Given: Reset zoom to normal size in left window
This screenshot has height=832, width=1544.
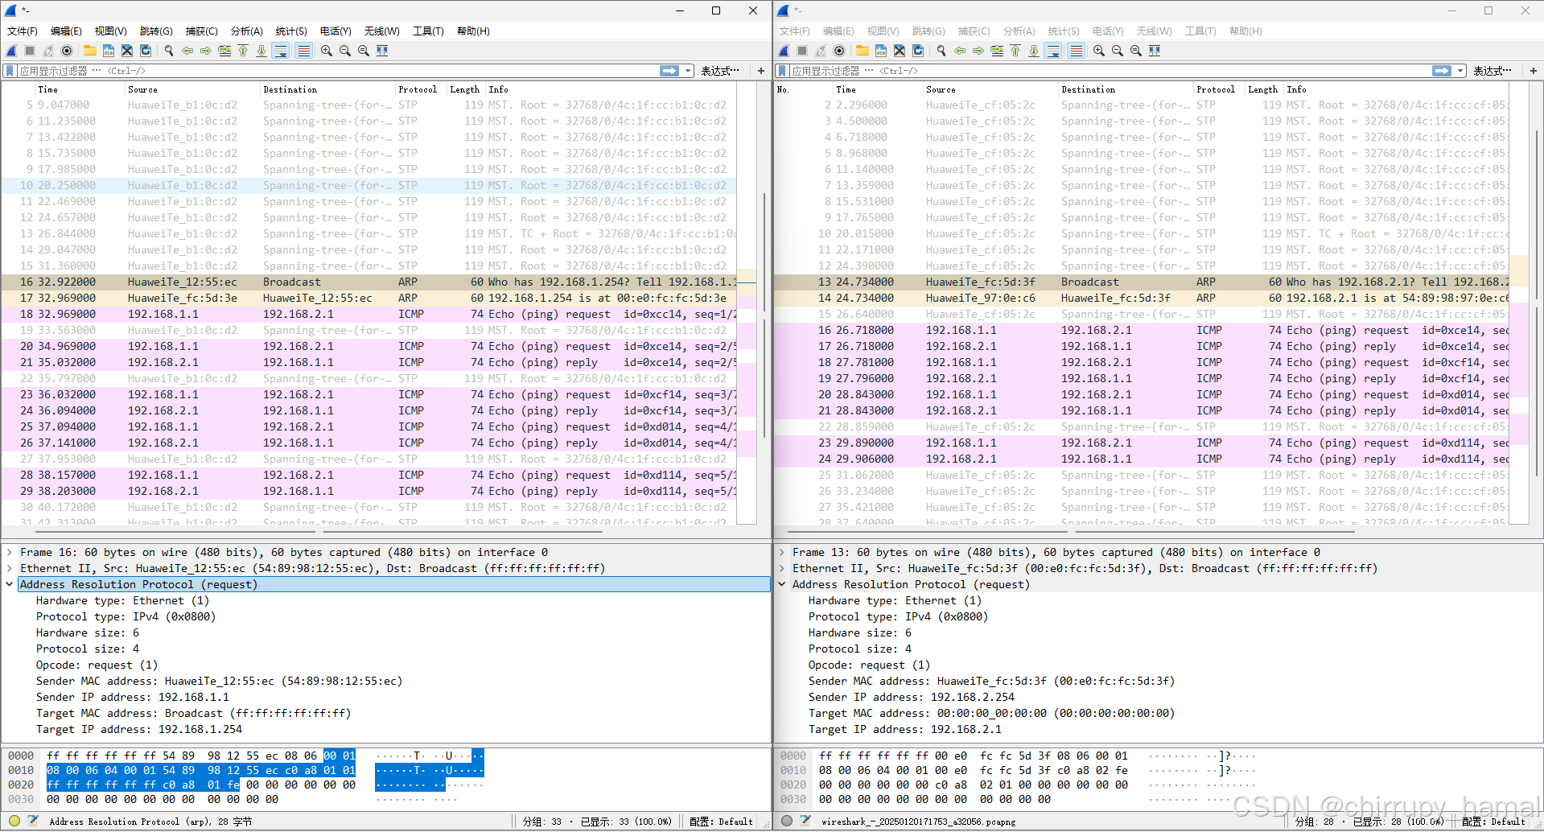Looking at the screenshot, I should coord(364,51).
